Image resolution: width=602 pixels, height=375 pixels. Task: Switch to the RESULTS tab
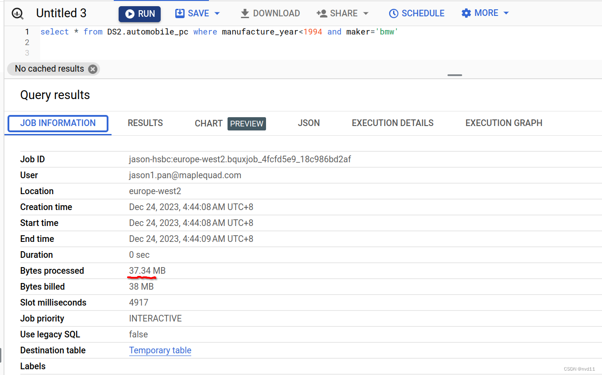[145, 123]
